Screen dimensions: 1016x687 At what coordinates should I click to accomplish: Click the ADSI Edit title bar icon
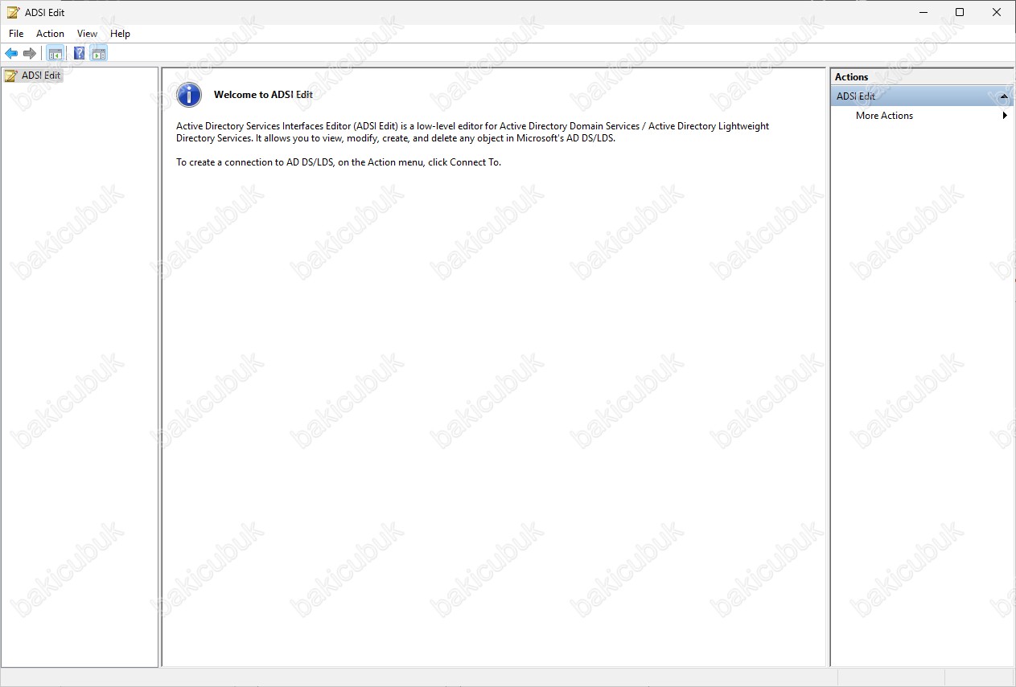13,12
